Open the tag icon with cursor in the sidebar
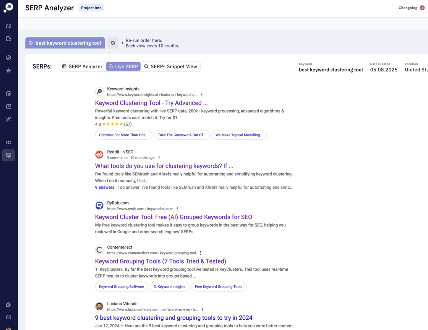 [9, 94]
